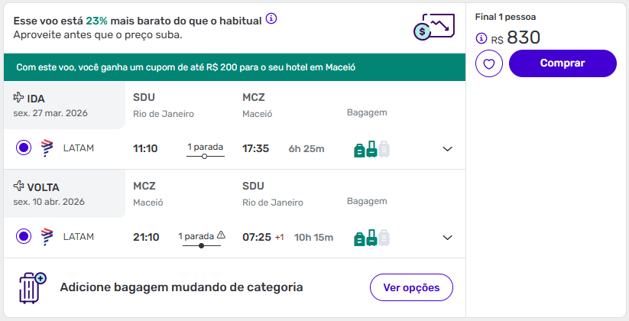Click the IDA section header

click(36, 99)
